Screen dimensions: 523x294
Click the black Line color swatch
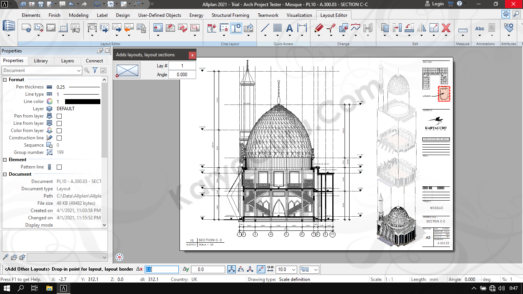pyautogui.click(x=82, y=101)
